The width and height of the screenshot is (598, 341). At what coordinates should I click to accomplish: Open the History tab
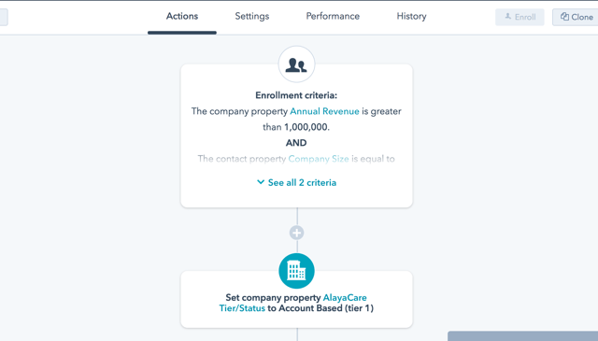coord(411,16)
